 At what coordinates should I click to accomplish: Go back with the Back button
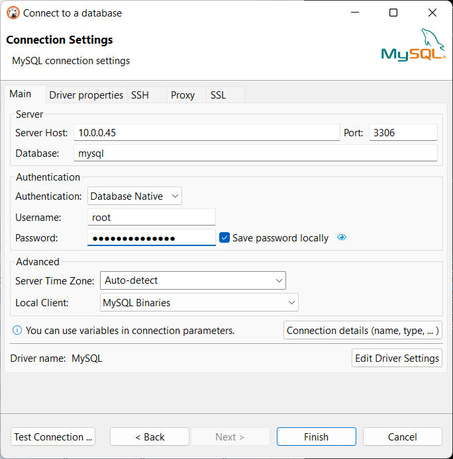click(150, 437)
